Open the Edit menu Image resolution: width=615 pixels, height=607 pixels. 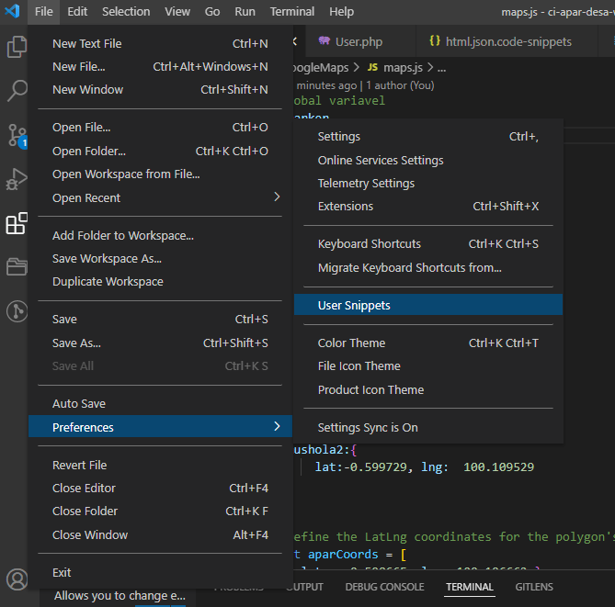click(77, 12)
